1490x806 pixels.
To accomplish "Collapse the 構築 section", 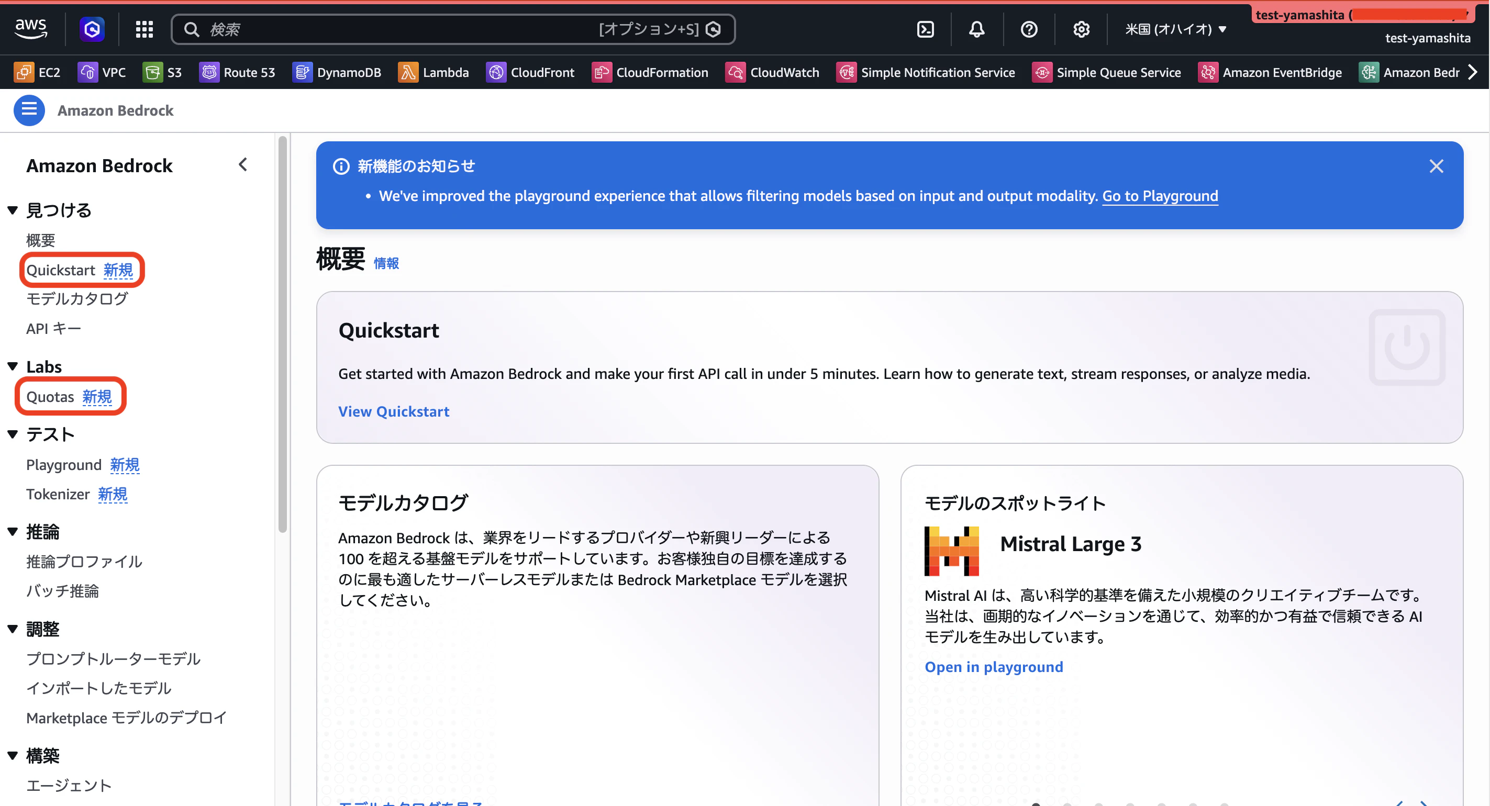I will pyautogui.click(x=13, y=756).
